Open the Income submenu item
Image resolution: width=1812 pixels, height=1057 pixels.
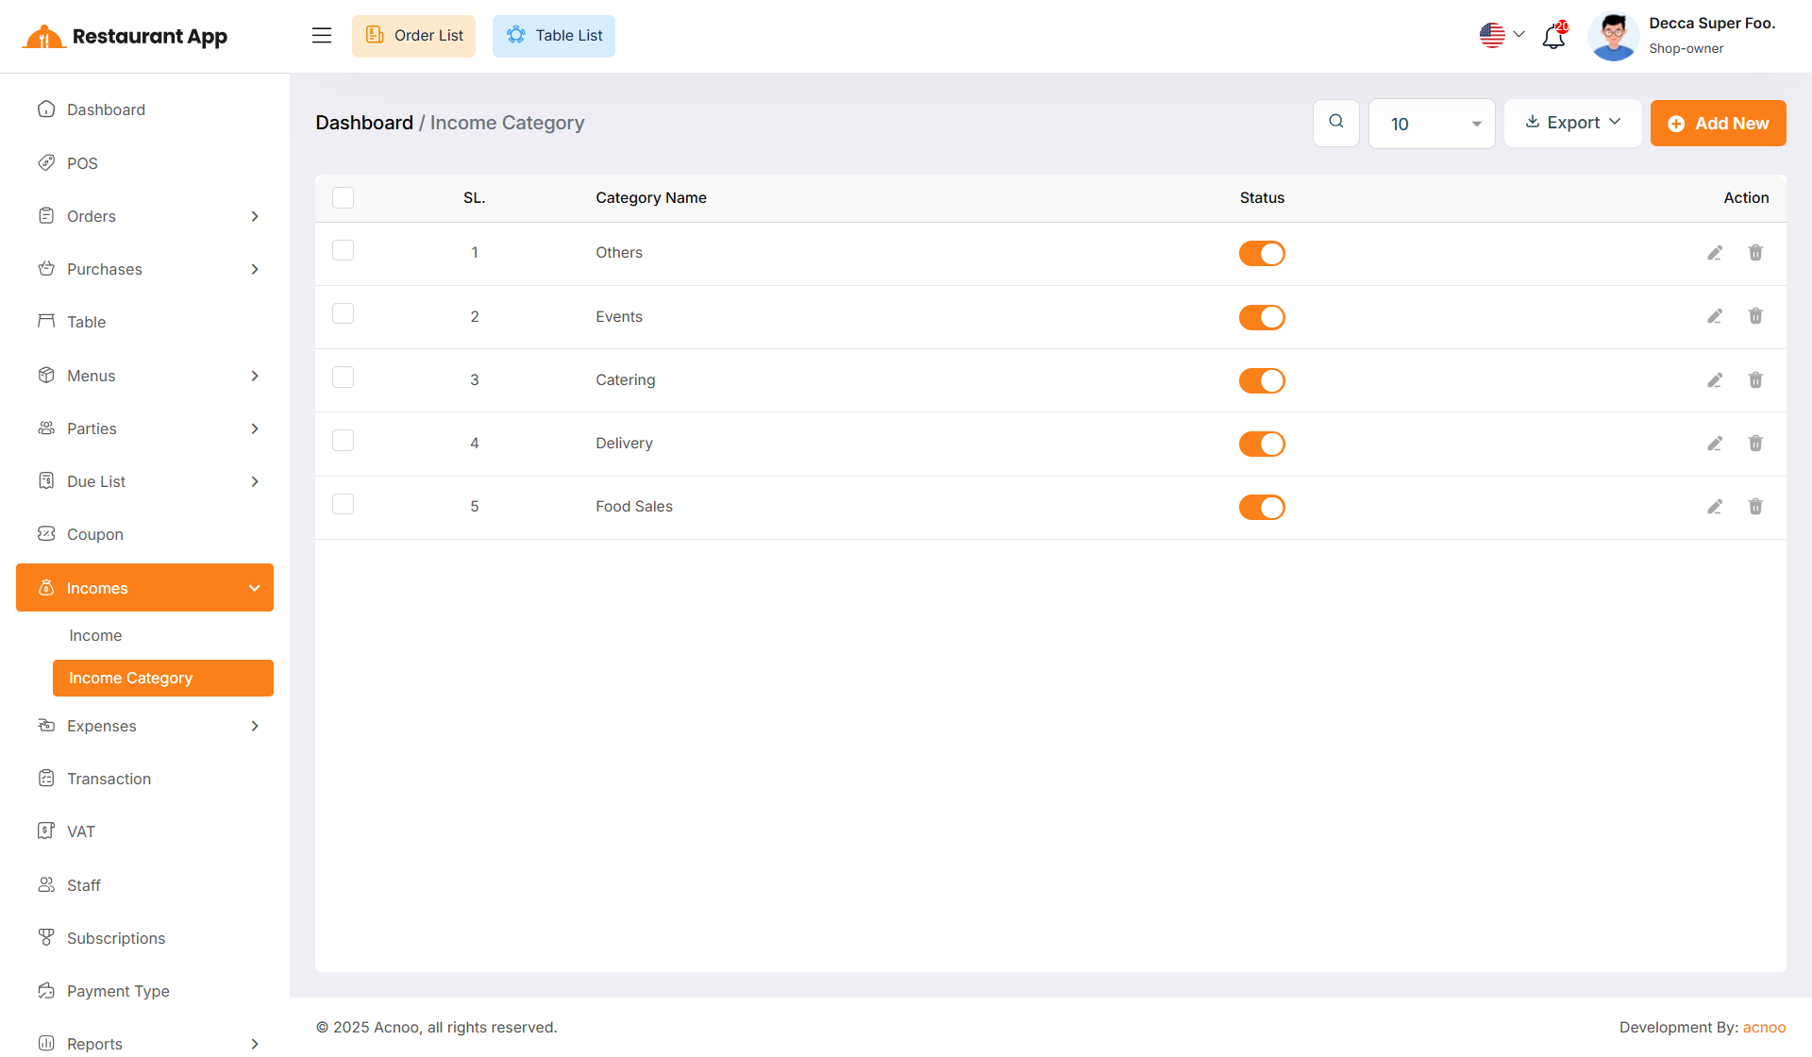(95, 636)
